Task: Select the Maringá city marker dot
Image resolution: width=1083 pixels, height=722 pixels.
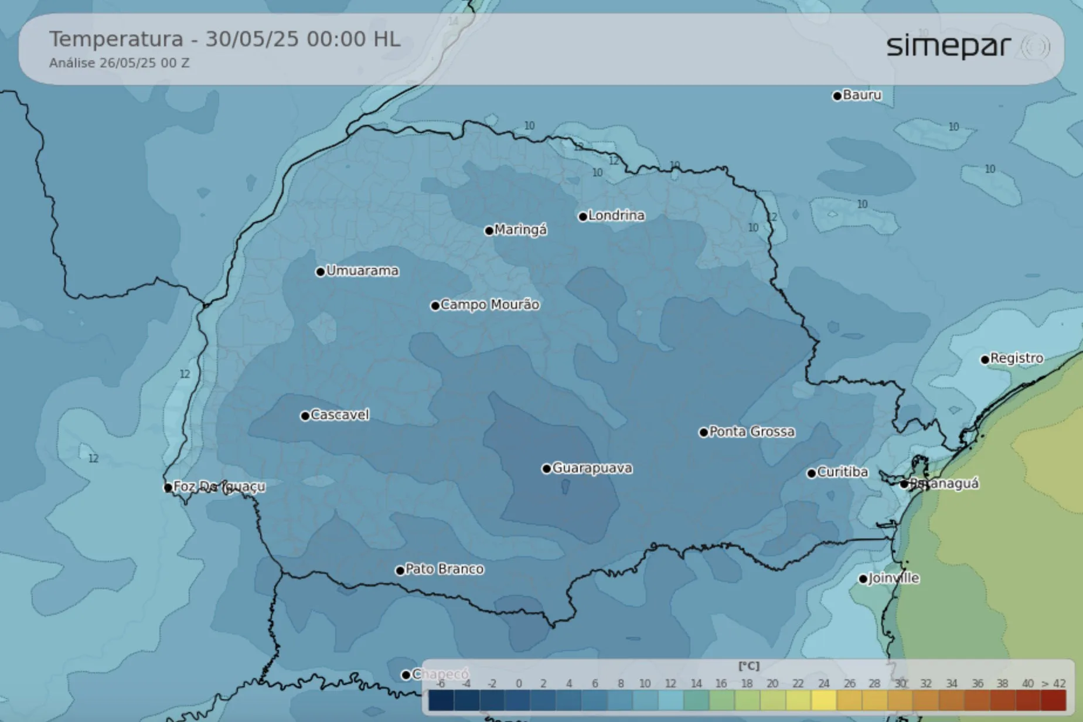Action: [489, 231]
